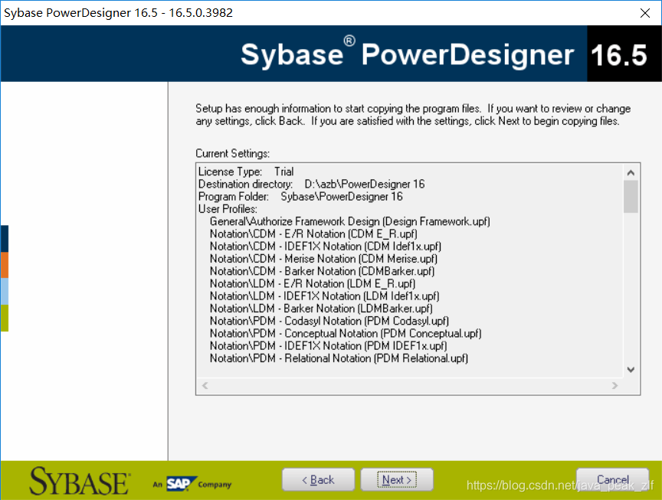Select the PDM - Relational Notation line
The height and width of the screenshot is (500, 662).
point(339,358)
